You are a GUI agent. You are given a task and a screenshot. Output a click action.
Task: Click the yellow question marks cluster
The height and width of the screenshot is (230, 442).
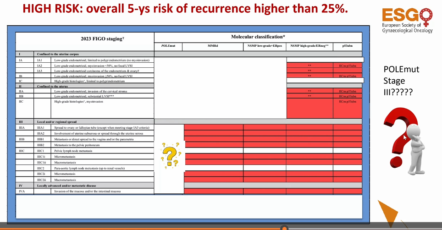[171, 155]
